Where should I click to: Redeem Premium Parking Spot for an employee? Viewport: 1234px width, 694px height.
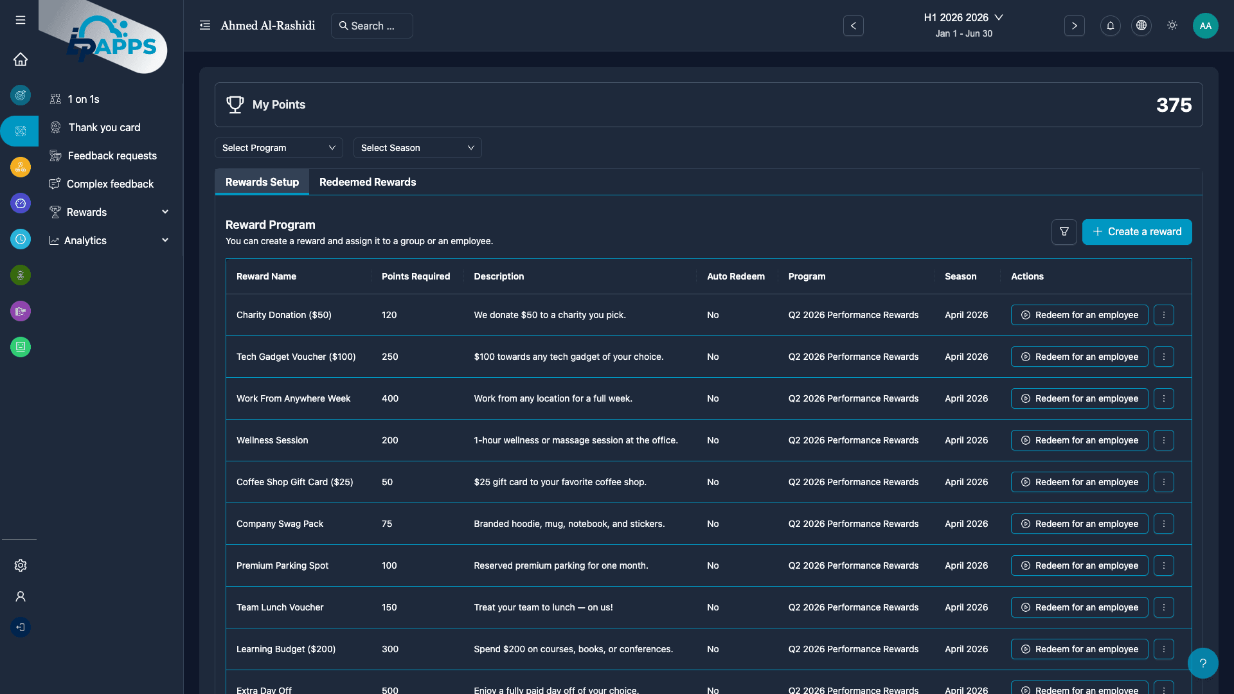tap(1080, 565)
